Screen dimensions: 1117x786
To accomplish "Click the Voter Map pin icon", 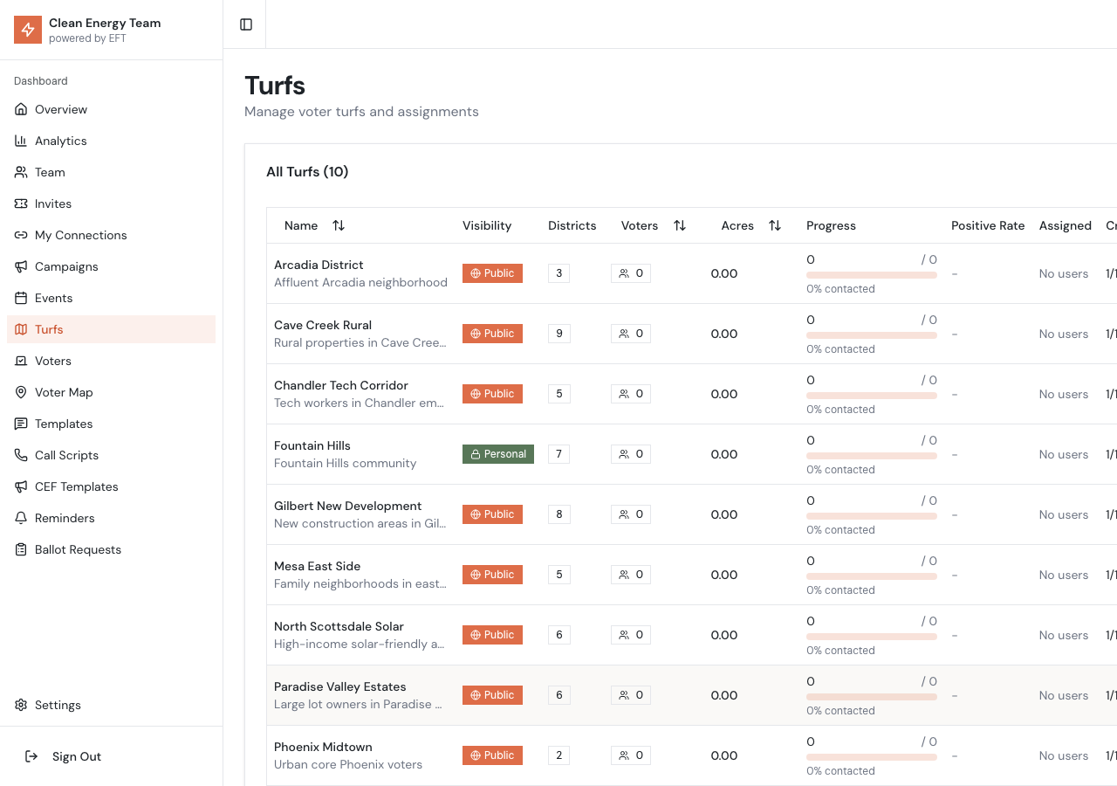I will tap(21, 392).
